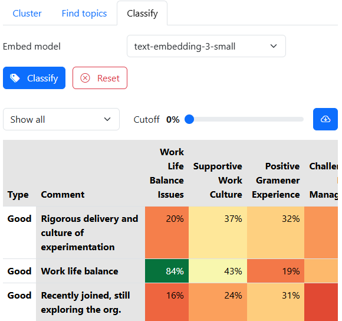
Task: Click the Cutoff 0% value label
Action: 173,119
